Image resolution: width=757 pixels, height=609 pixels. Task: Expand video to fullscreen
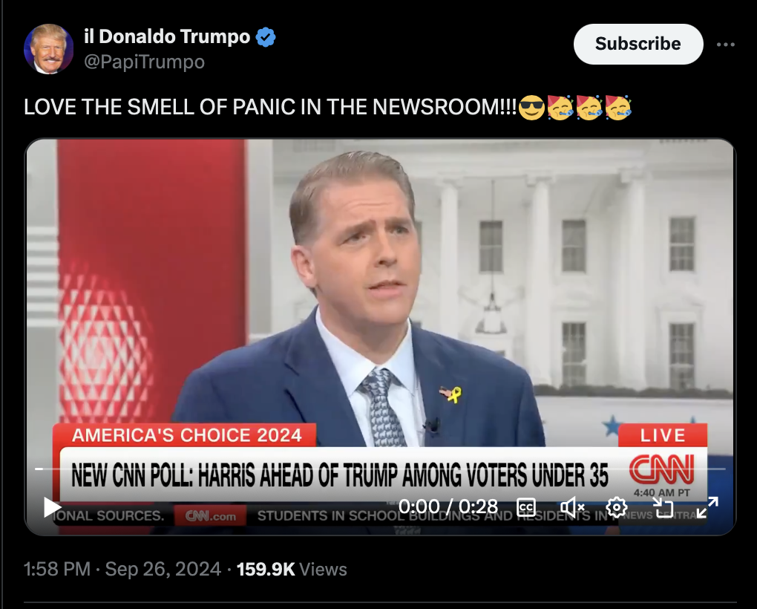point(707,507)
